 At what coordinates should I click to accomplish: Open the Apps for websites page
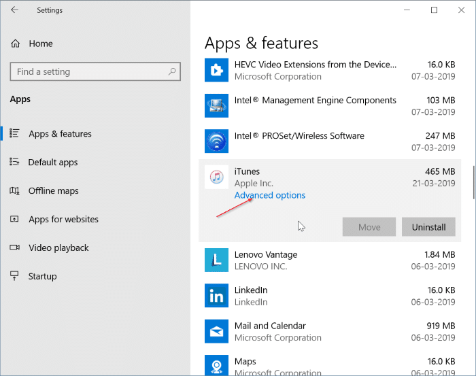tap(63, 219)
